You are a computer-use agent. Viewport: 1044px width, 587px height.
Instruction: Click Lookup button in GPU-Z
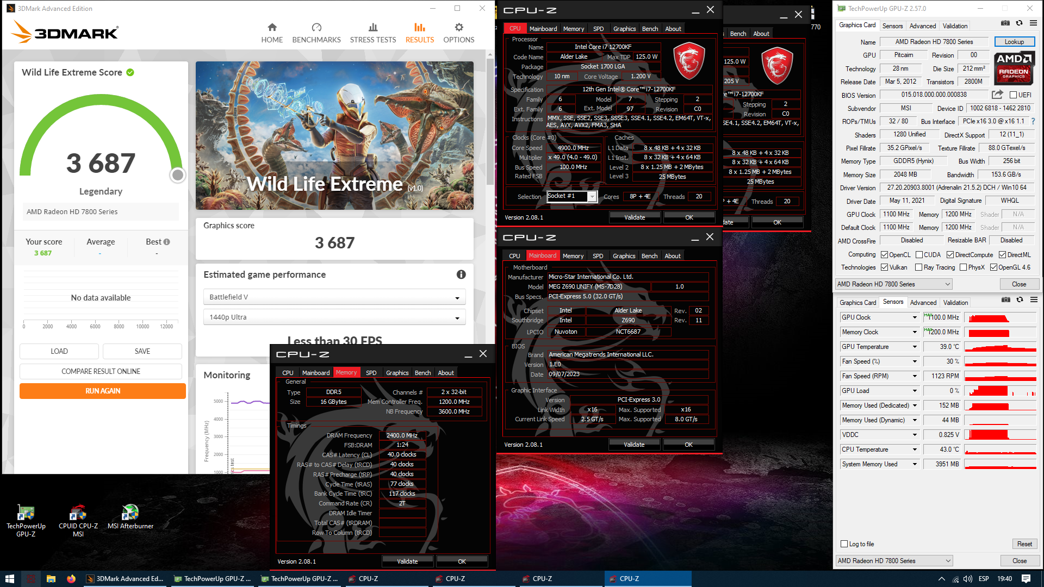[x=1014, y=42]
